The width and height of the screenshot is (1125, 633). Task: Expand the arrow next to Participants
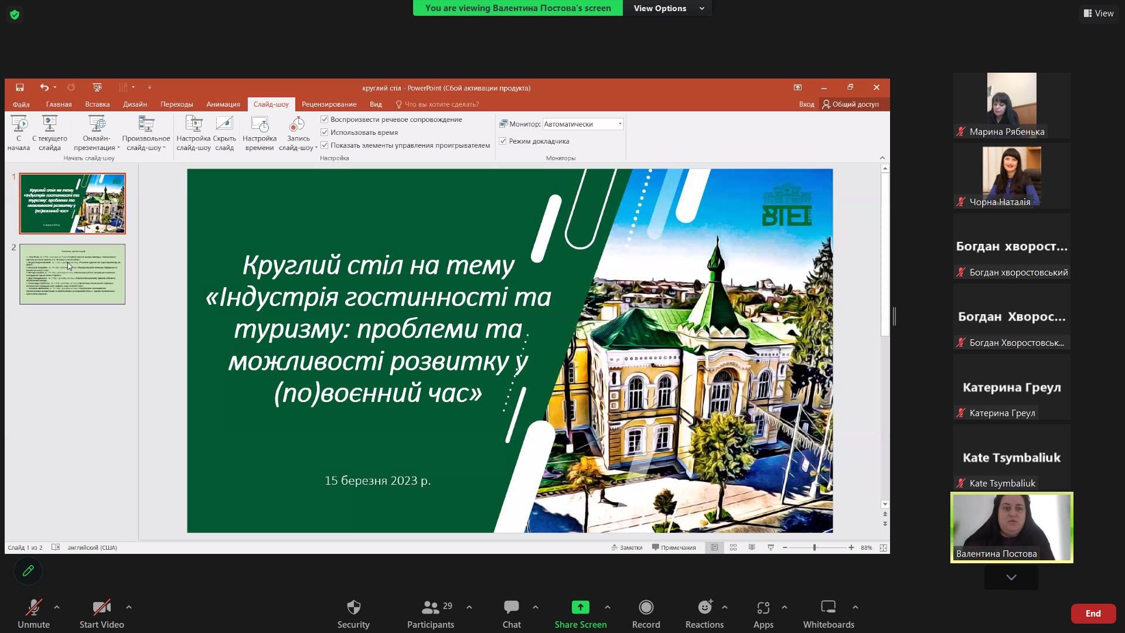(x=469, y=607)
